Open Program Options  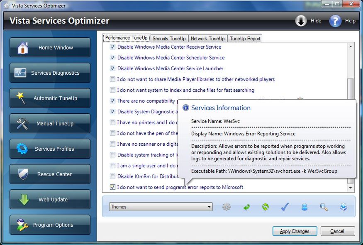(50, 225)
